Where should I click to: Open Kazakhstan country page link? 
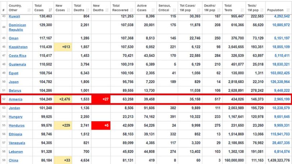(x=18, y=47)
